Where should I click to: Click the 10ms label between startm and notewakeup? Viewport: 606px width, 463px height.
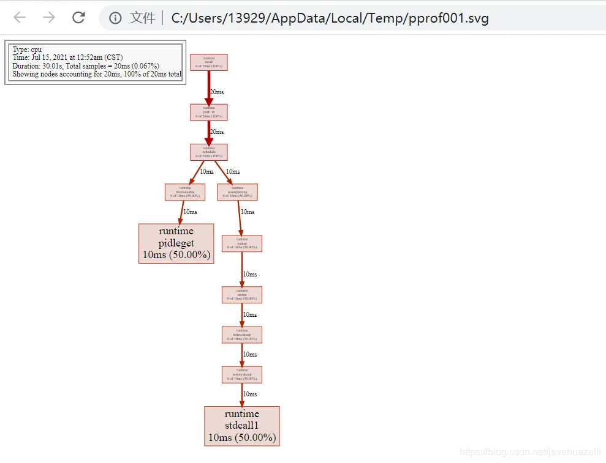250,315
